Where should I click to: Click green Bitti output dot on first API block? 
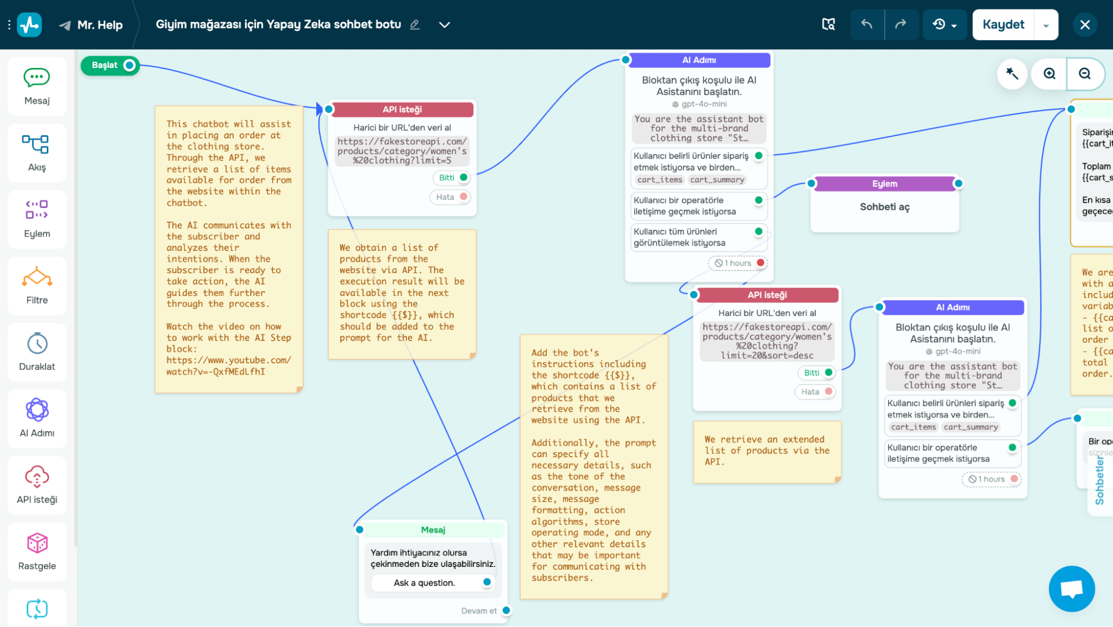point(463,177)
